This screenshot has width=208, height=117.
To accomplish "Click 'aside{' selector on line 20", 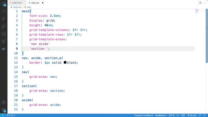I will [x=27, y=100].
